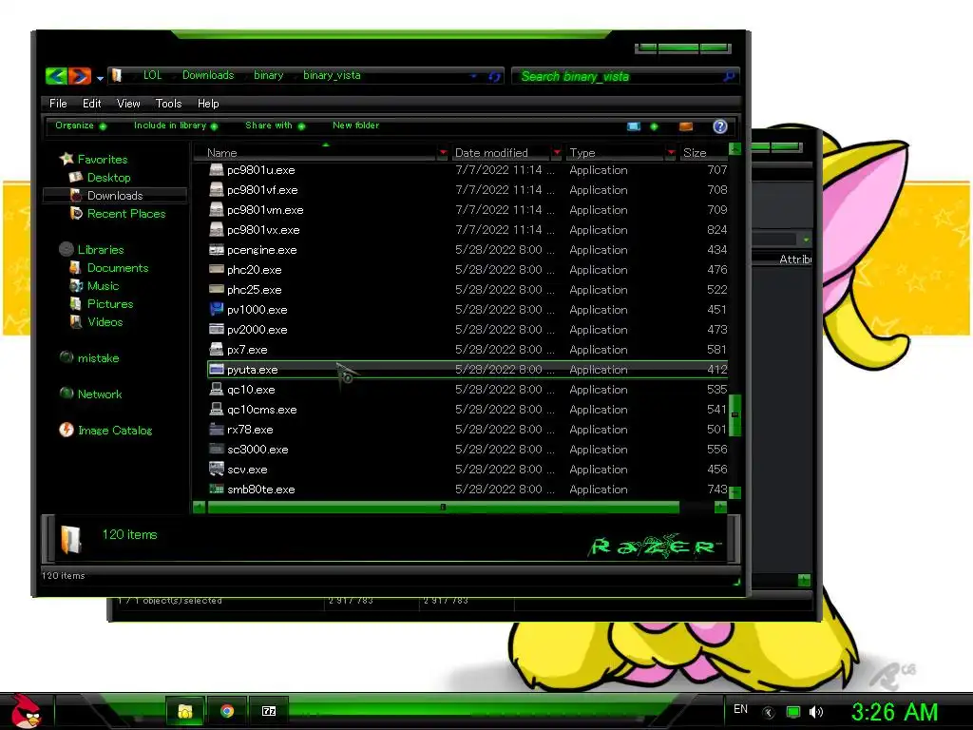
Task: Open the Share with dropdown
Action: (275, 125)
